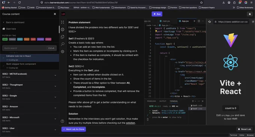Image resolution: width=255 pixels, height=137 pixels.
Task: Select Multi-stepper form component lesson
Action: click(x=29, y=66)
